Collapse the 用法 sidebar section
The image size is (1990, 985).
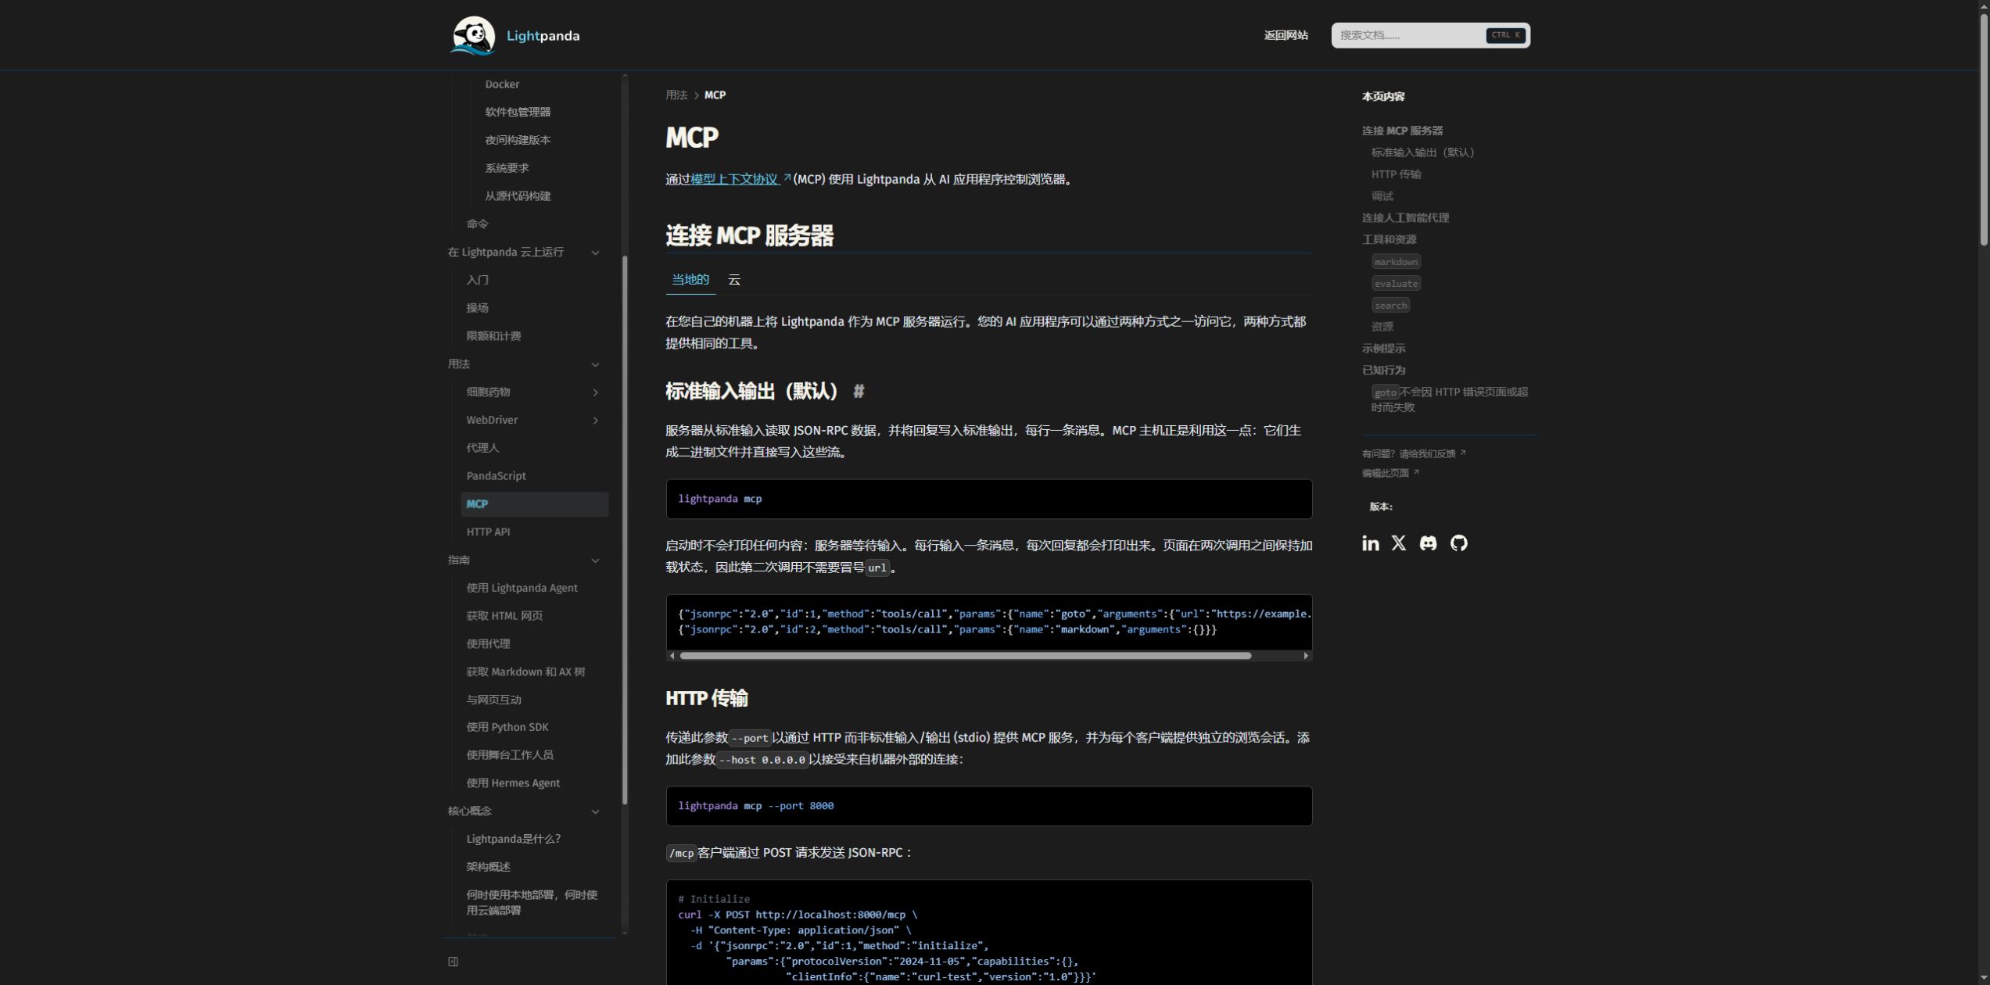pyautogui.click(x=595, y=364)
